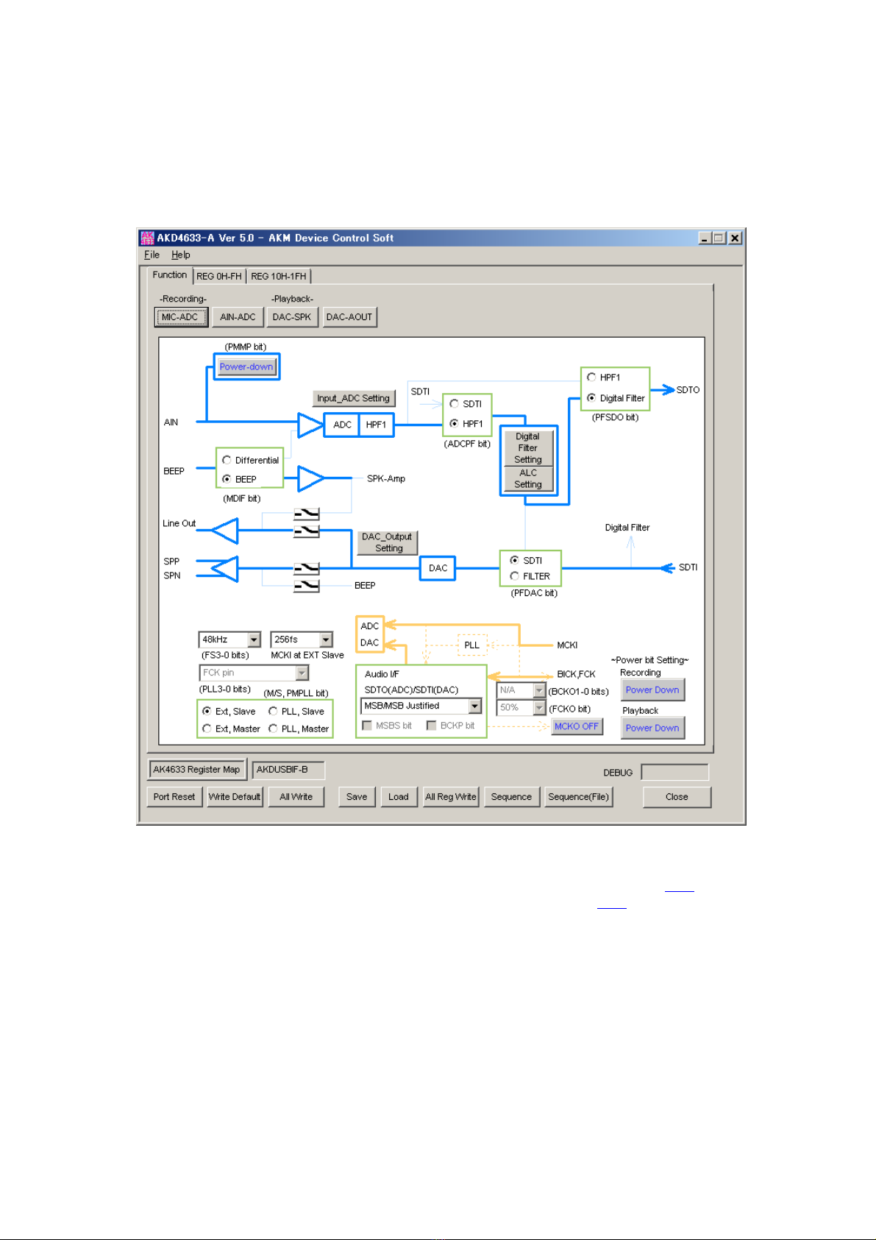Viewport: 876px width, 1240px height.
Task: Select the DAC-AOUT playback path button
Action: (349, 317)
